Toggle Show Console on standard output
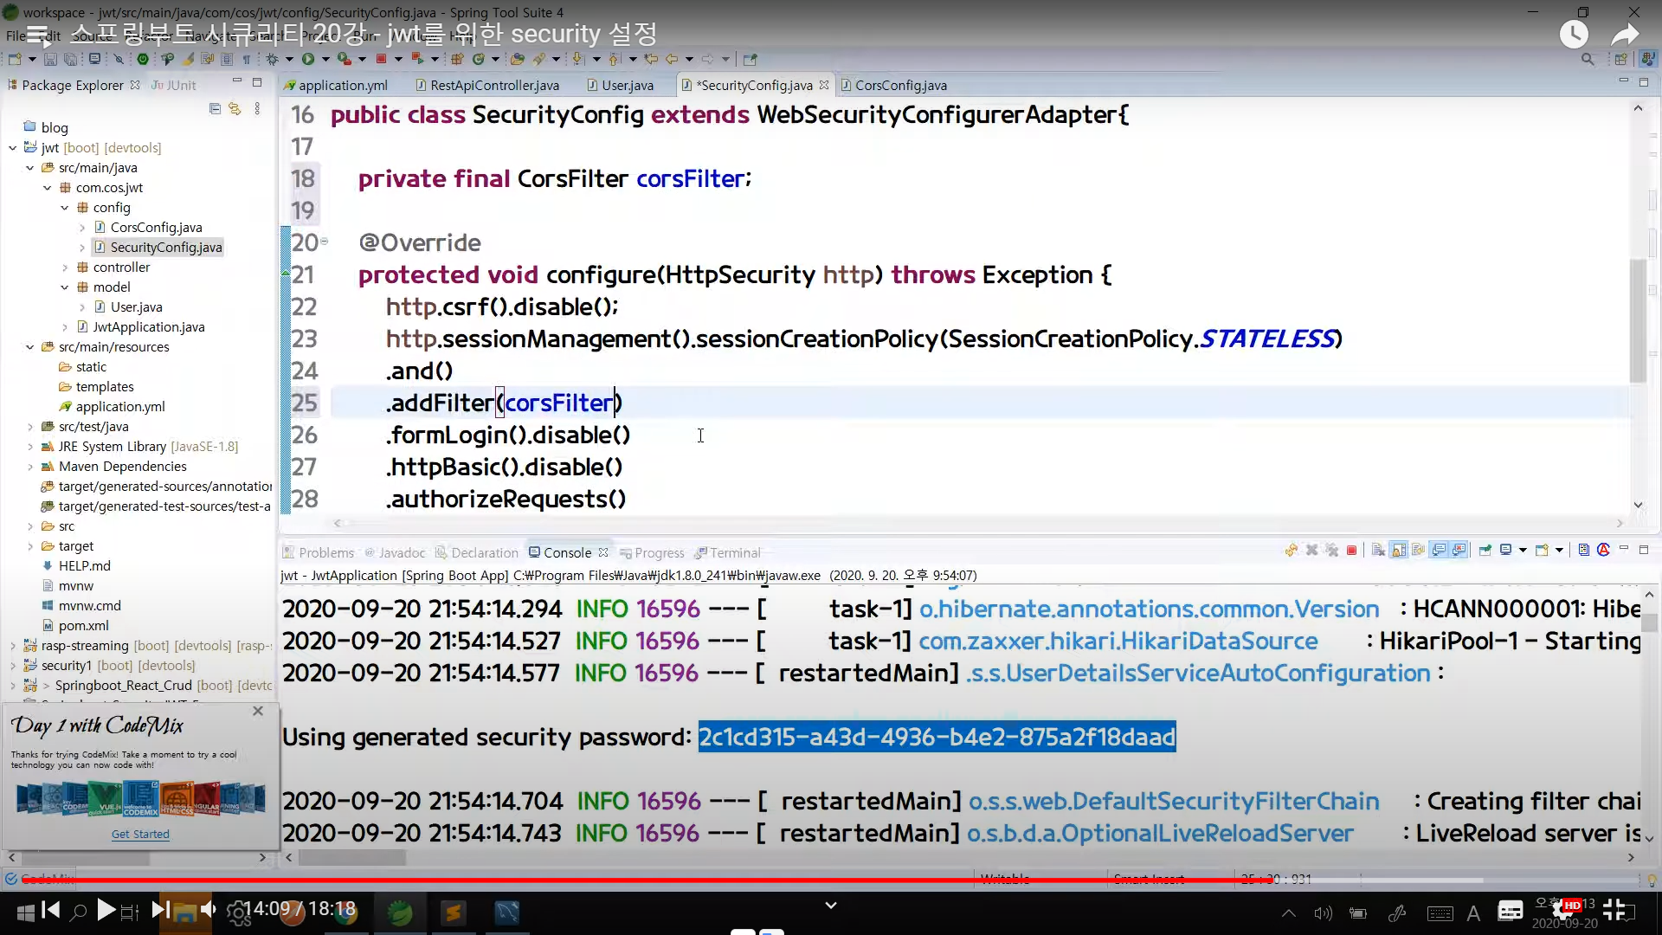The width and height of the screenshot is (1662, 935). click(1439, 551)
